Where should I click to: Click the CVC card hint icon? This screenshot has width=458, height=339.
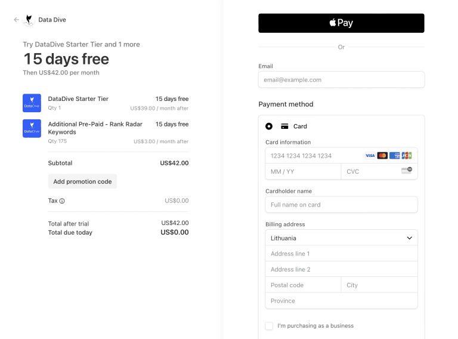(x=407, y=171)
